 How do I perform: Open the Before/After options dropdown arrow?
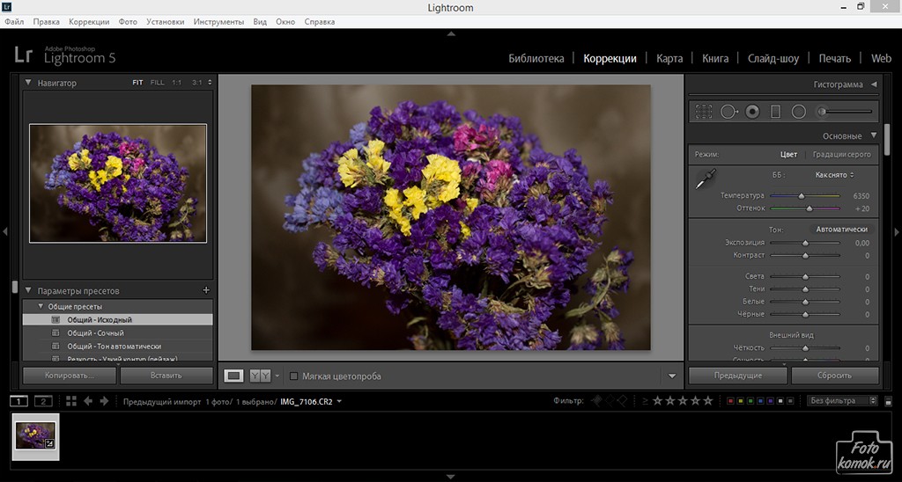(277, 376)
